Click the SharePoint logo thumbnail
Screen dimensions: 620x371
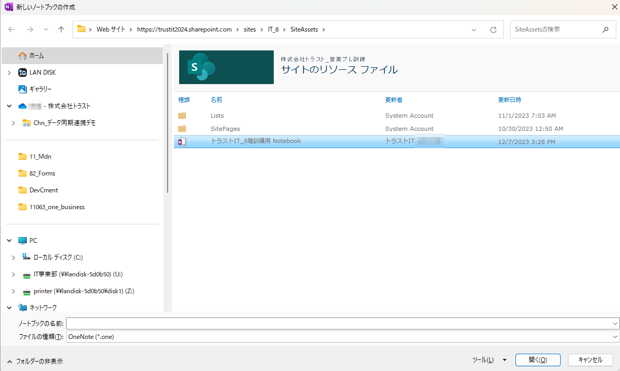(x=226, y=67)
